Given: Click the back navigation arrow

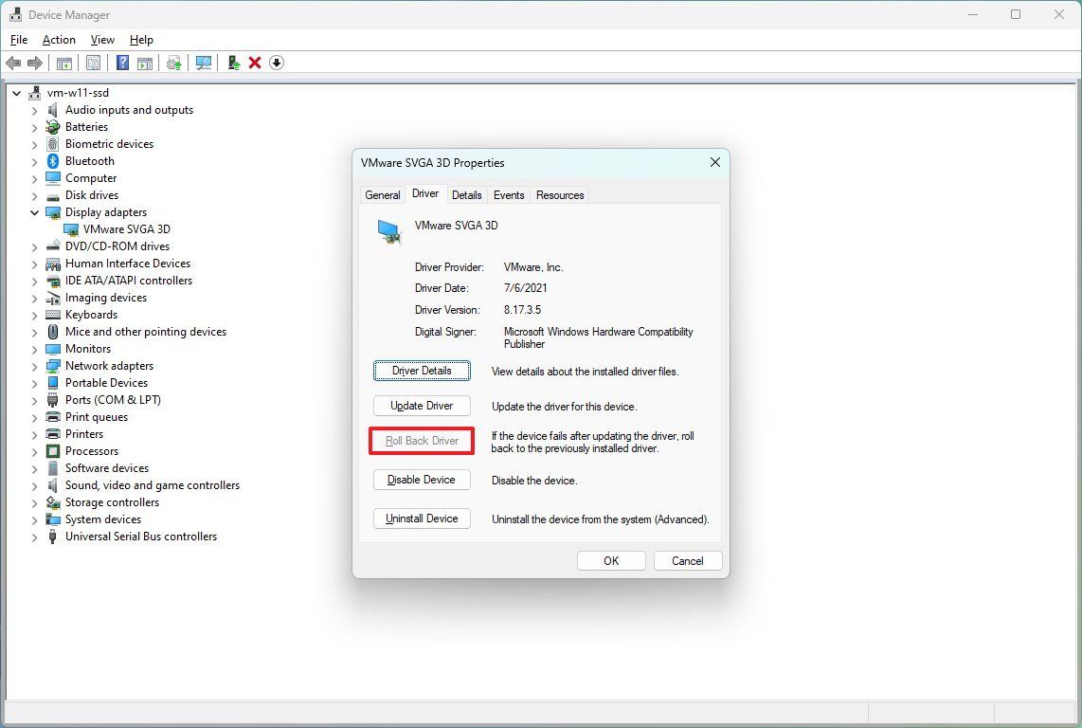Looking at the screenshot, I should click(13, 63).
